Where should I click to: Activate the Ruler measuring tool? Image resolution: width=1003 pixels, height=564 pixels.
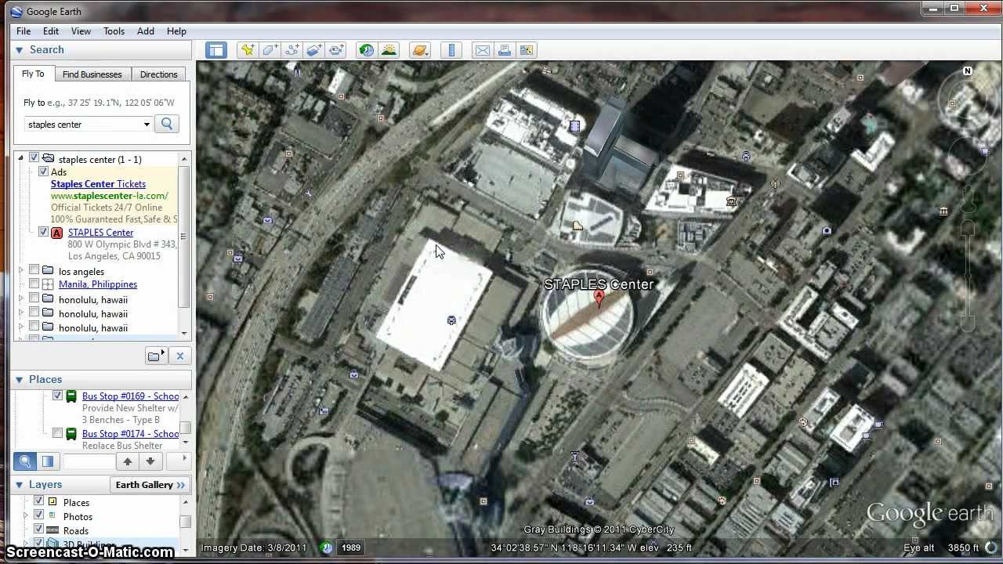[x=451, y=50]
